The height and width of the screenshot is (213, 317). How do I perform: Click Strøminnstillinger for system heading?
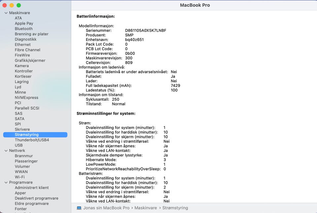coord(106,114)
